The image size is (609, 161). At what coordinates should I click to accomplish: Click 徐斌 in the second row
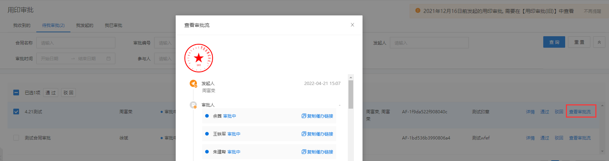tap(124, 138)
